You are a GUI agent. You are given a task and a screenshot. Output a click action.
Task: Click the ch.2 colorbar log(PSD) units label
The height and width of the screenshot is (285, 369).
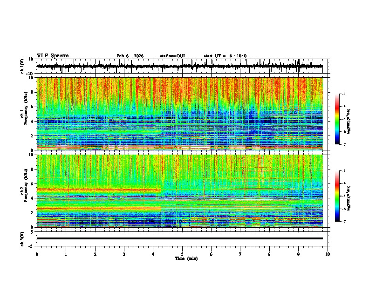tap(349, 198)
